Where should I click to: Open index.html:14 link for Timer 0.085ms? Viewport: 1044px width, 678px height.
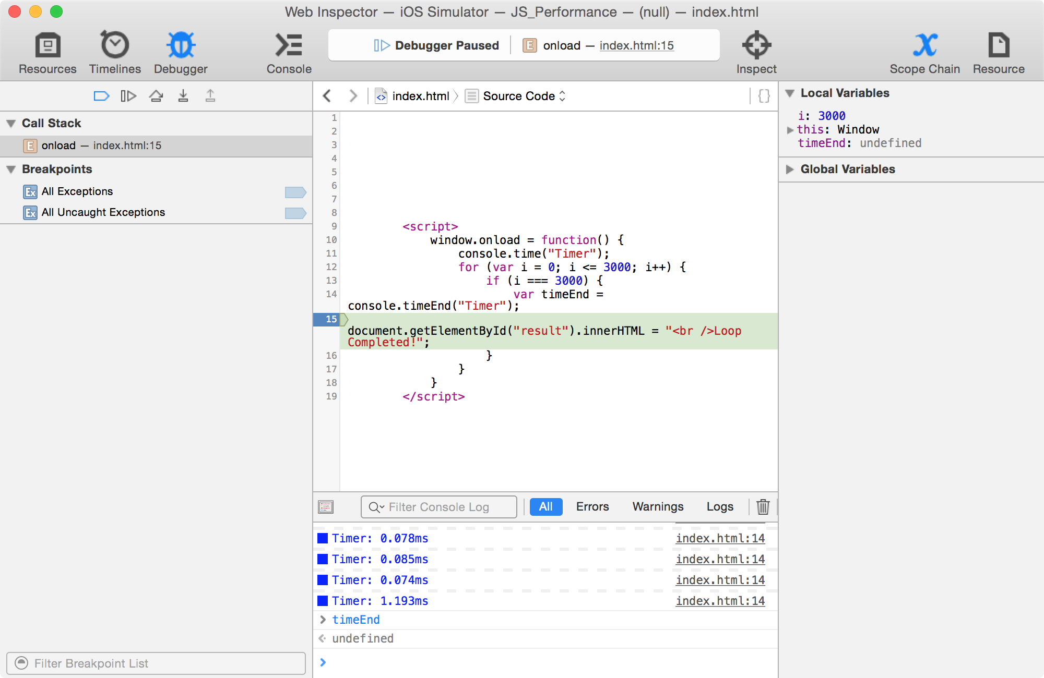point(720,559)
